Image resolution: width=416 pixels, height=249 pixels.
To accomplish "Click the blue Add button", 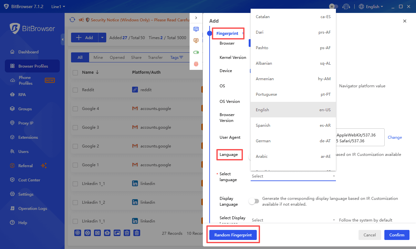I will click(x=85, y=38).
